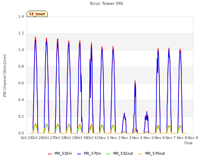This screenshot has height=160, width=213.
Task: Select the PRI_570out legend label
Action: (155, 153)
